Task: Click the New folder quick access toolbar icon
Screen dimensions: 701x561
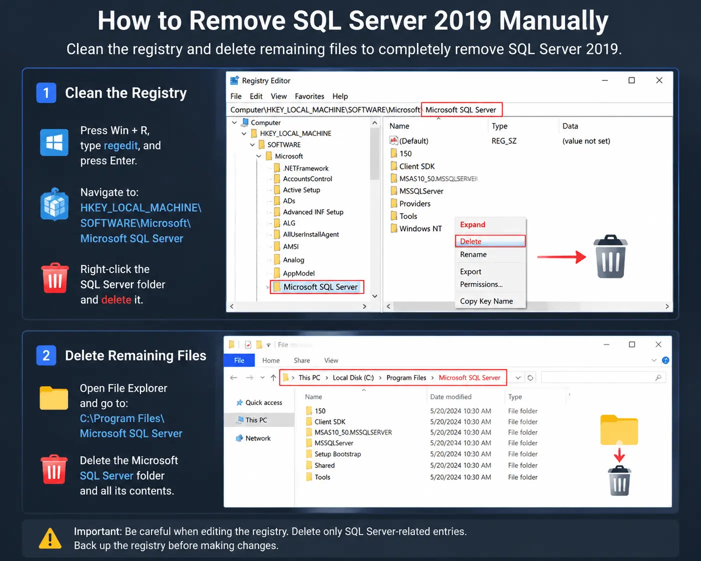Action: [259, 344]
